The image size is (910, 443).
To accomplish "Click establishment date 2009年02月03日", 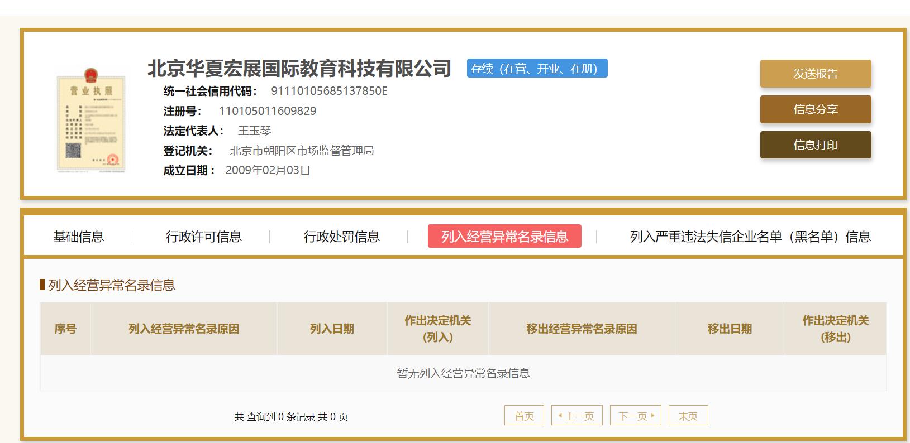I will point(268,170).
